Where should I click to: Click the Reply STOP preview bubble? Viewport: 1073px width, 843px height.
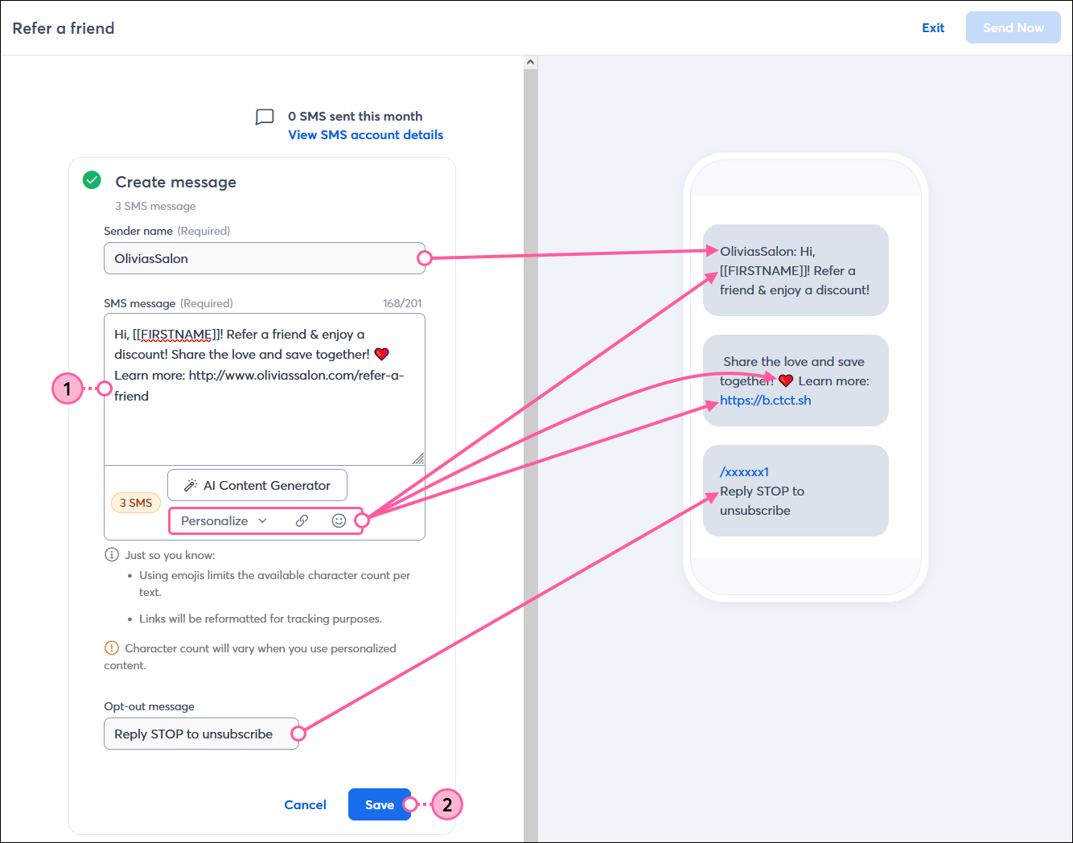click(x=795, y=491)
